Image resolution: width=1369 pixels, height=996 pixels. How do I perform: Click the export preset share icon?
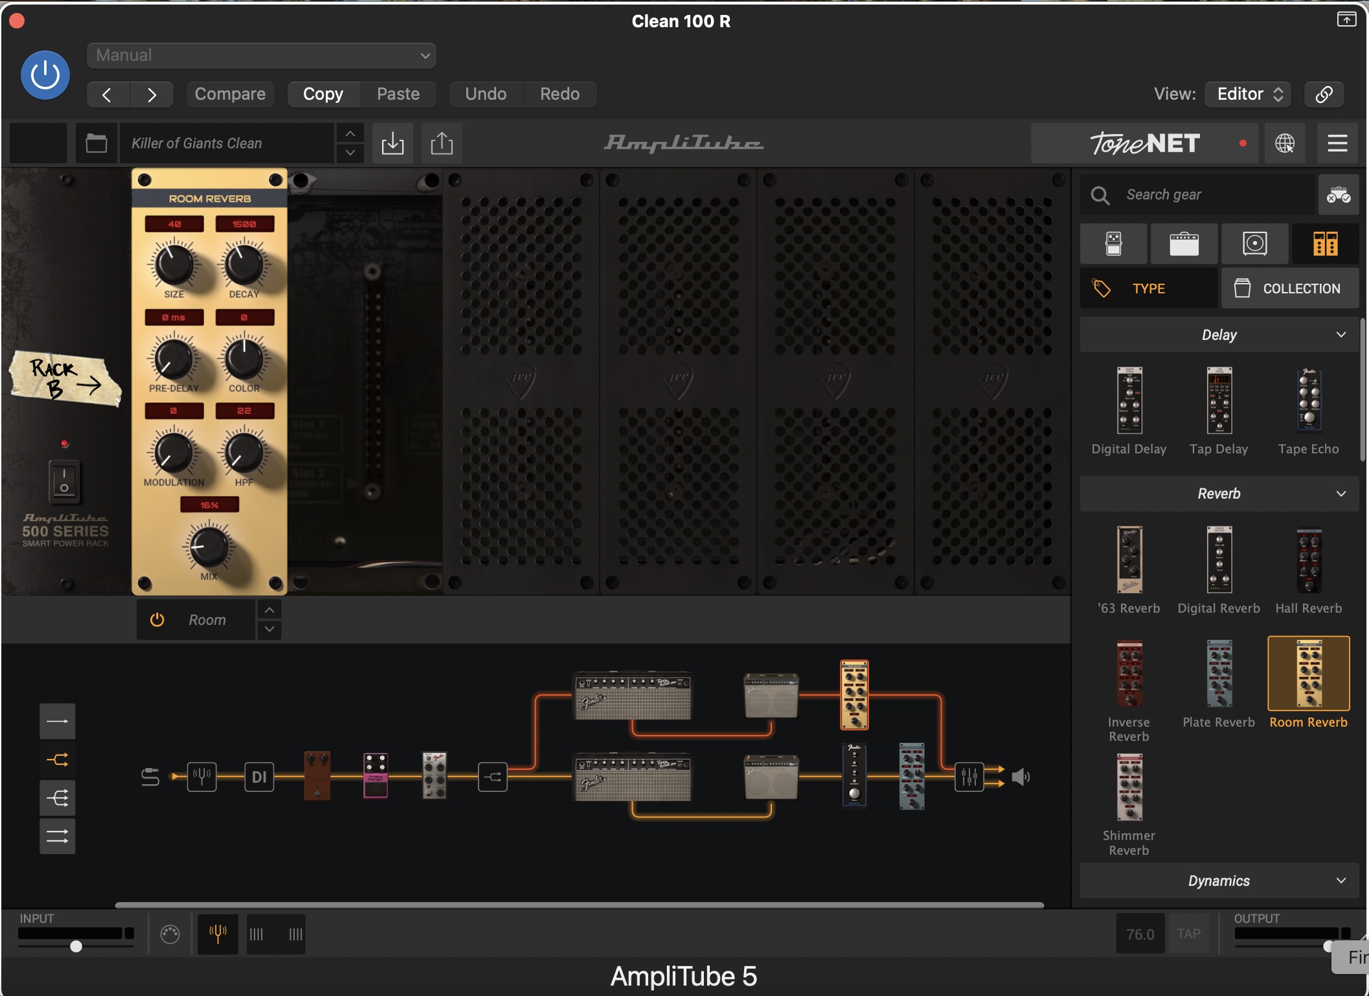(442, 143)
